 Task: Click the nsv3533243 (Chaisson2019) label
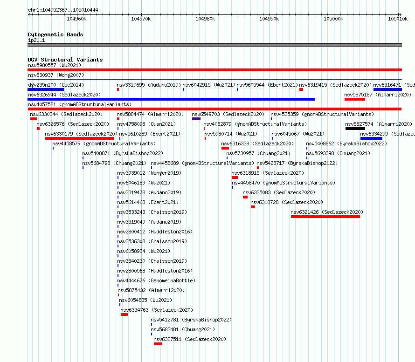(x=152, y=212)
